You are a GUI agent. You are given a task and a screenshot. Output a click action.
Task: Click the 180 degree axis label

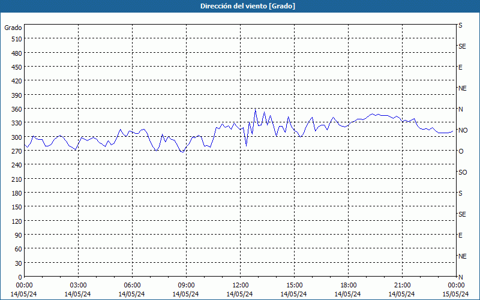click(x=17, y=193)
